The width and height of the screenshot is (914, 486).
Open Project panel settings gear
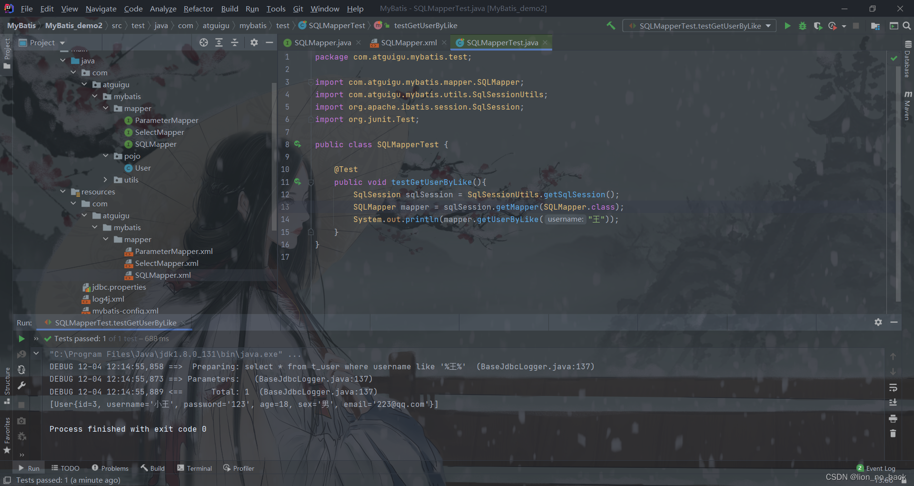[x=254, y=42]
